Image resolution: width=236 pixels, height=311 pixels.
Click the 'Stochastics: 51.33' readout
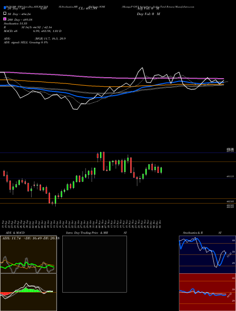pyautogui.click(x=16, y=24)
